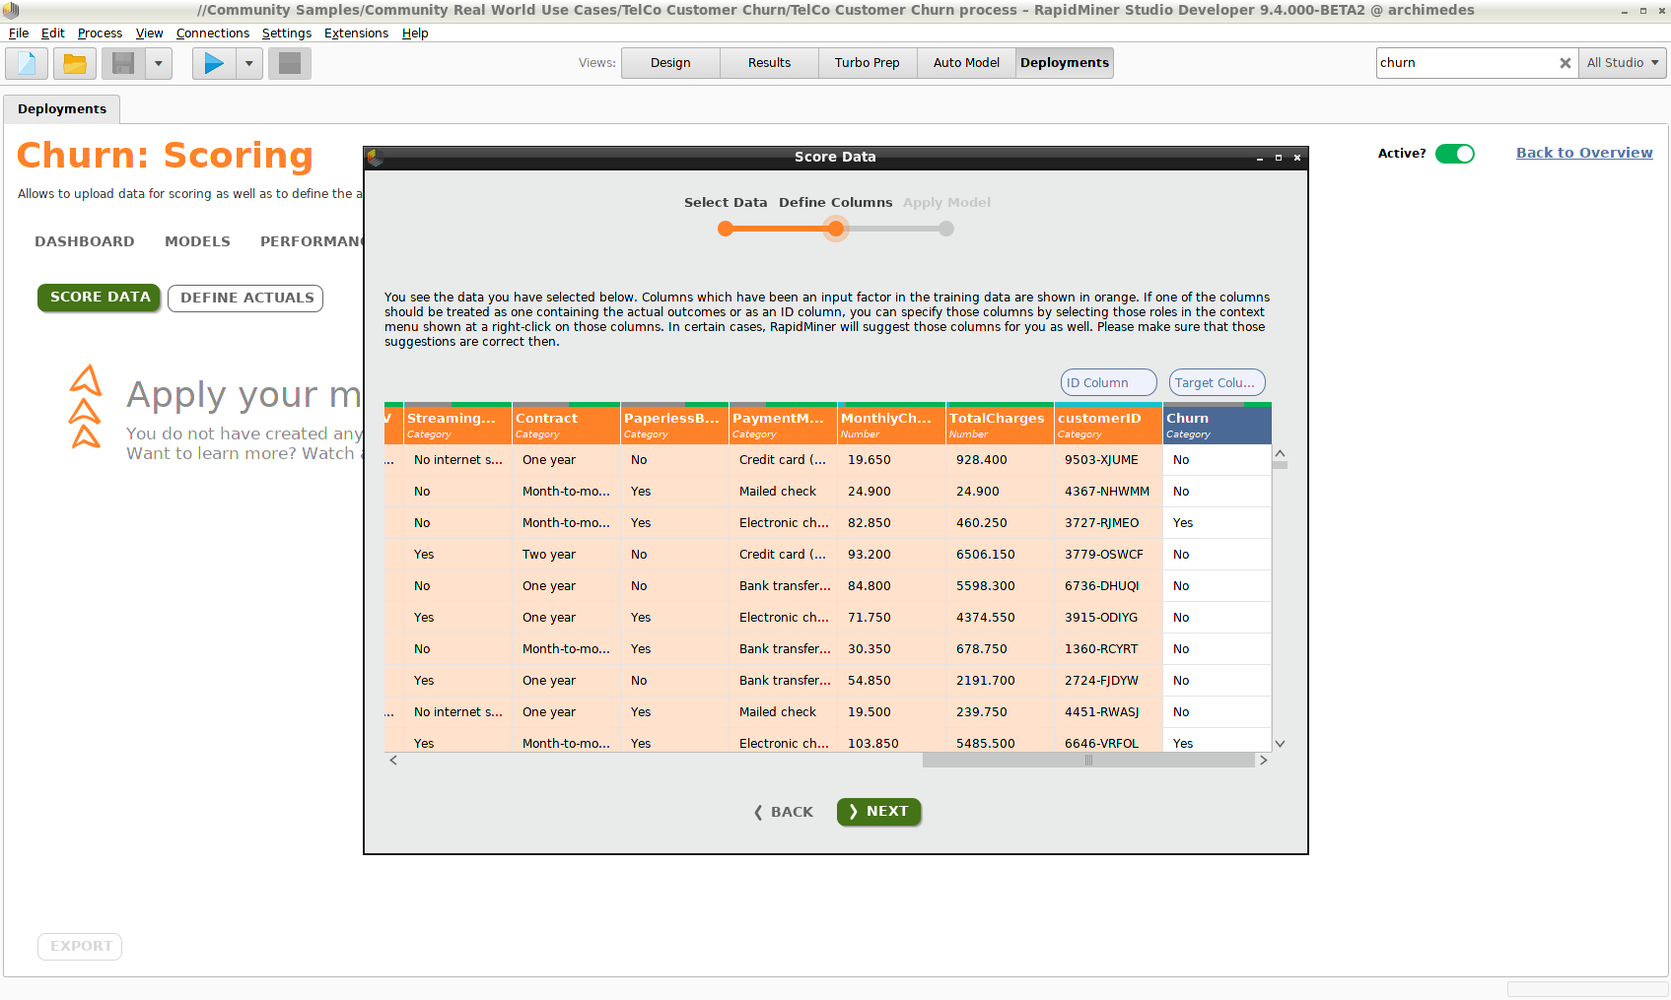Open the DASHBOARD section

[x=85, y=241]
